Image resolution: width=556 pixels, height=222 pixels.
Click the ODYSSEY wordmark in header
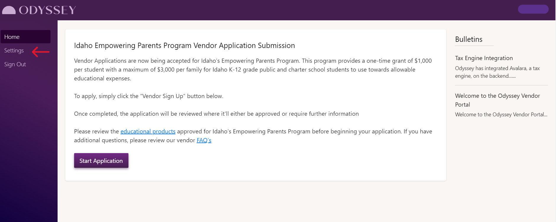coord(48,10)
